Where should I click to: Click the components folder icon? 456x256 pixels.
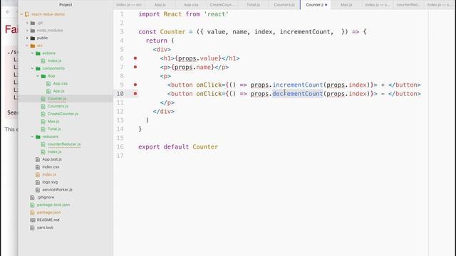(x=38, y=68)
